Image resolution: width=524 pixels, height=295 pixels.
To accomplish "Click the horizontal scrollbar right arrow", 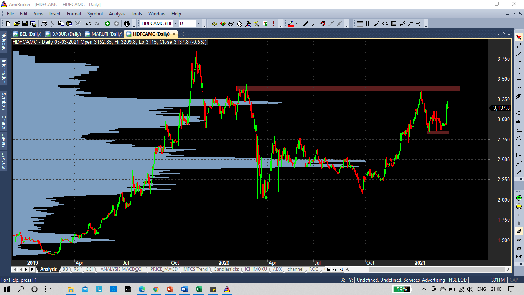I will point(508,269).
